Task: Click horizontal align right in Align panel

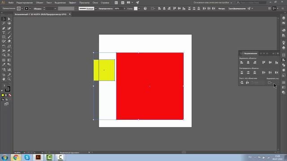Action: tap(255, 63)
